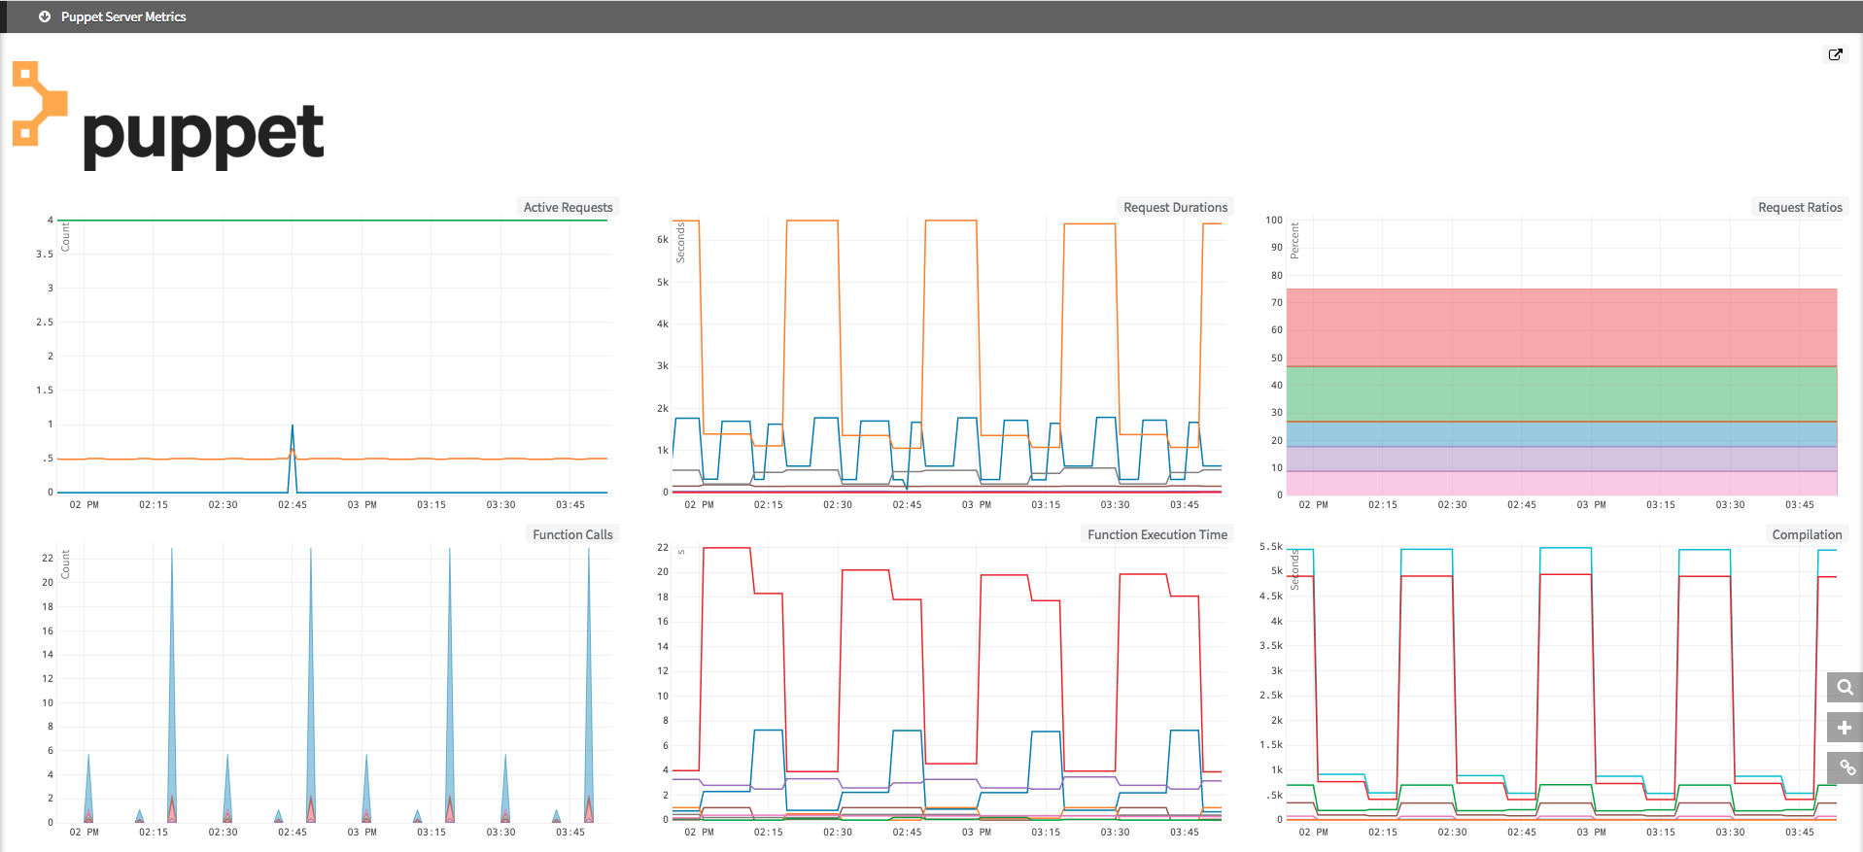Click the blue spike in Active Requests

[x=293, y=459]
